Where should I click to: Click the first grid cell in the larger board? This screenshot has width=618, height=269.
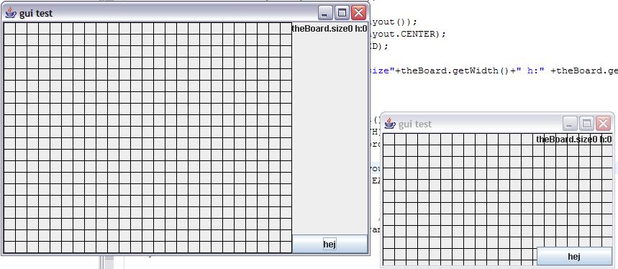(9, 28)
